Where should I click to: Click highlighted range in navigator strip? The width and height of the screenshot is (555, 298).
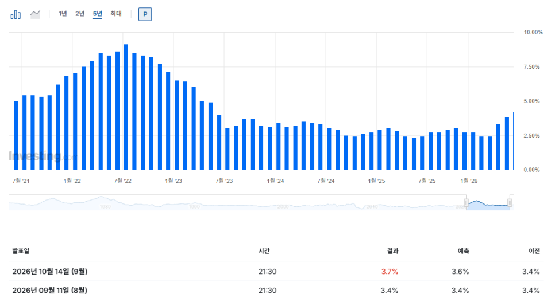[488, 205]
